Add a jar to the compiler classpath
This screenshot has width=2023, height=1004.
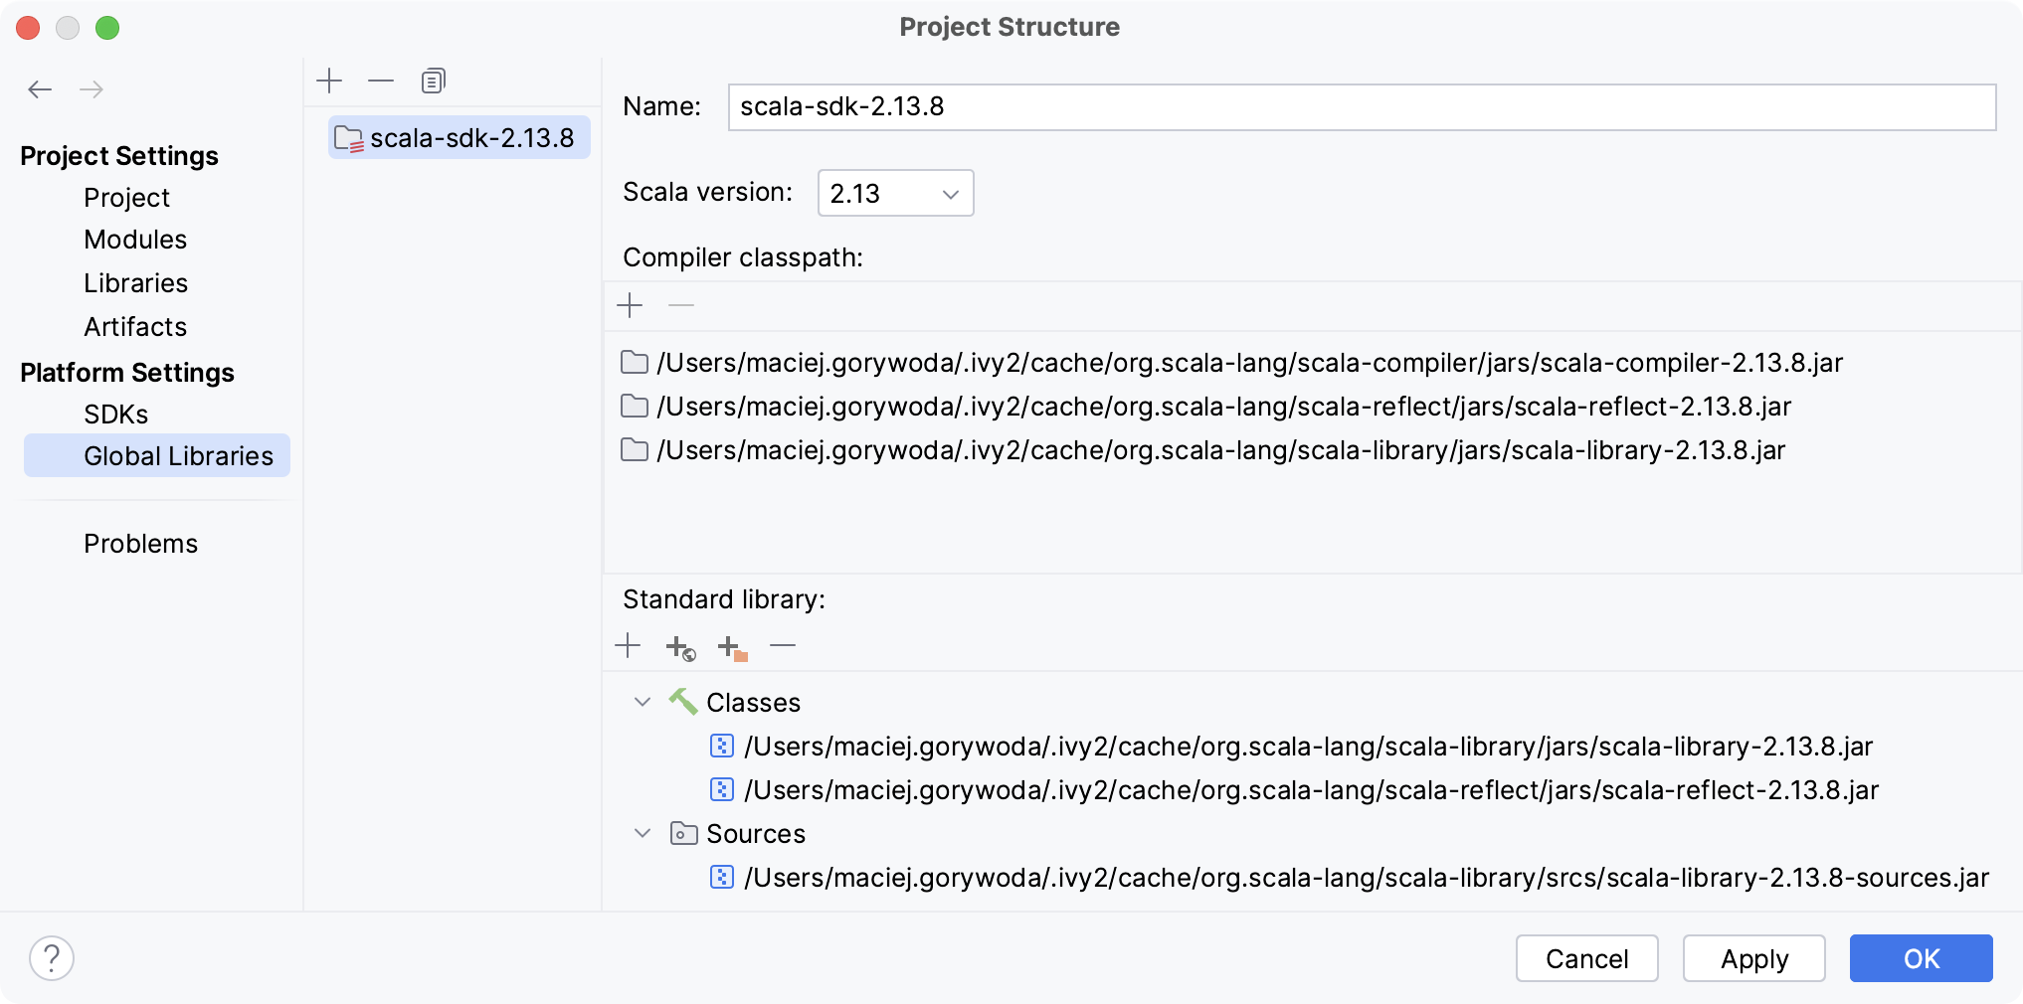(630, 305)
